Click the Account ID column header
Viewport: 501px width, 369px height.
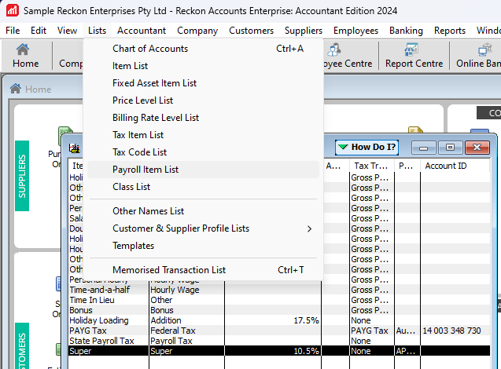coord(455,166)
